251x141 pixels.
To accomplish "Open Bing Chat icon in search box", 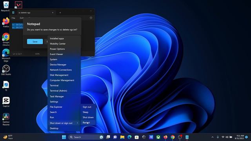I will (x=101, y=137).
